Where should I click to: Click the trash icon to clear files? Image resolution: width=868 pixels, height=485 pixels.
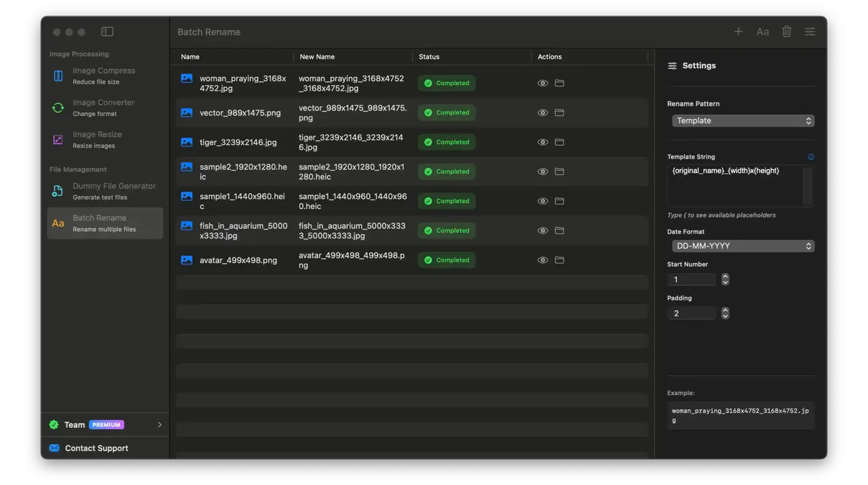tap(786, 31)
